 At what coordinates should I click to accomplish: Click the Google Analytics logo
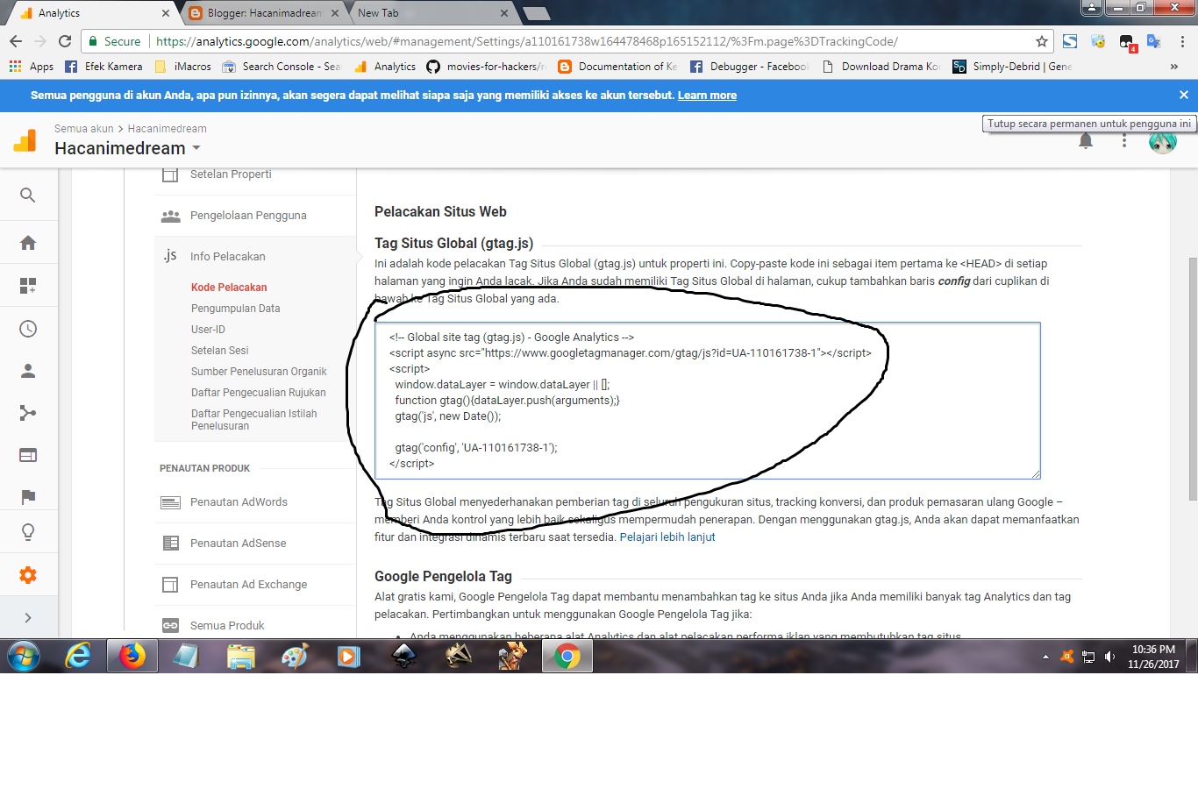[x=25, y=140]
